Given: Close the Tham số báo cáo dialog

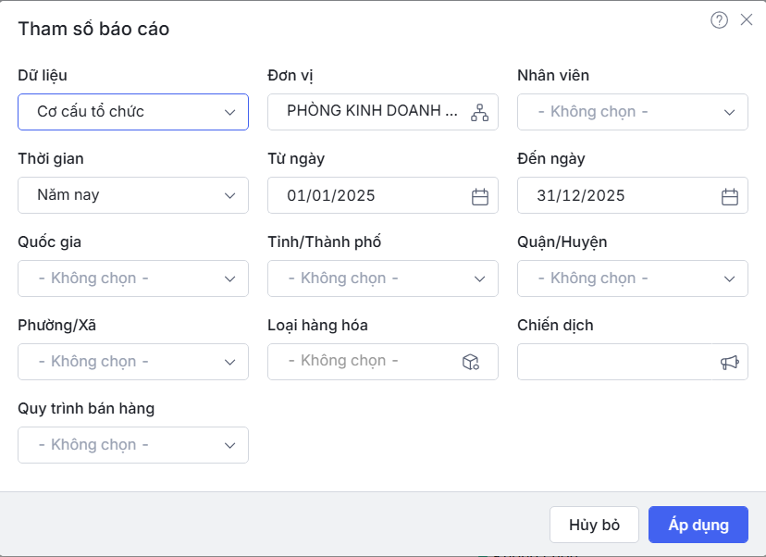Looking at the screenshot, I should [747, 19].
